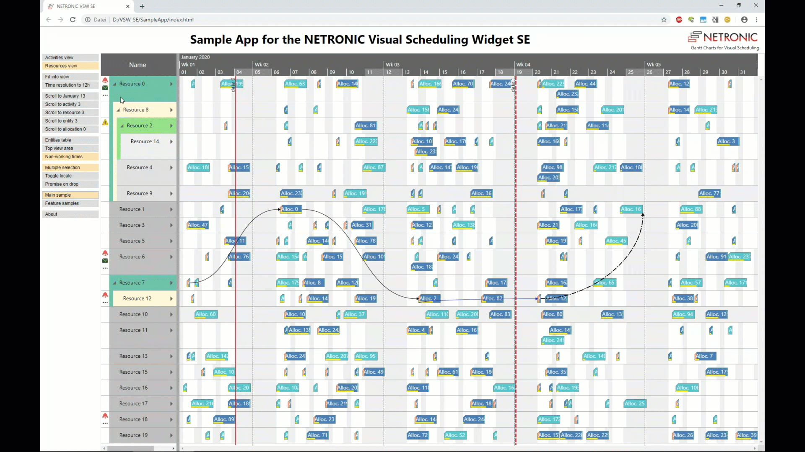
Task: Open Chrome's three-dot browser menu
Action: (x=757, y=20)
